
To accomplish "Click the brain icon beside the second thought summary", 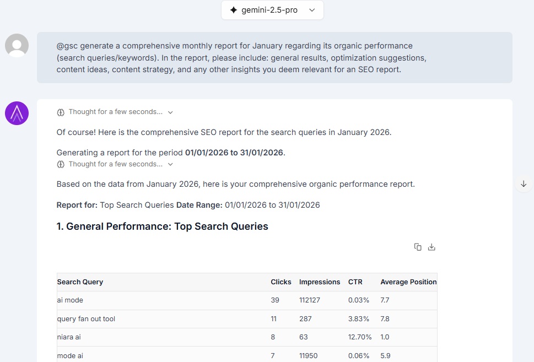I will (x=61, y=164).
